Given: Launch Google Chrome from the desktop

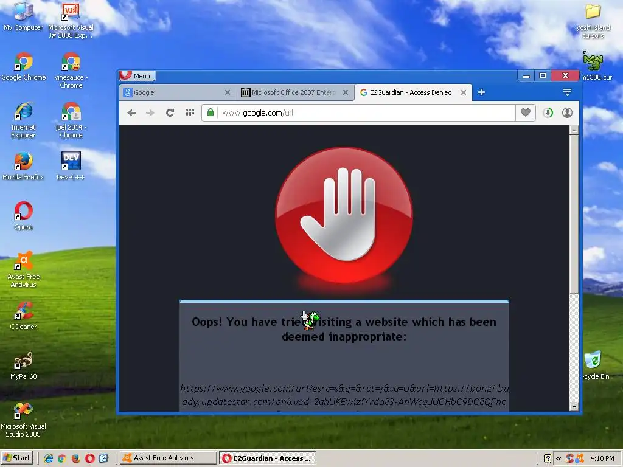Looking at the screenshot, I should [x=24, y=66].
